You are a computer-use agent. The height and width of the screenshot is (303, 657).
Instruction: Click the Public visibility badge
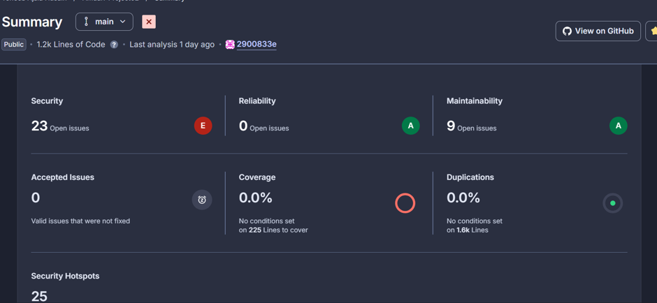[14, 45]
